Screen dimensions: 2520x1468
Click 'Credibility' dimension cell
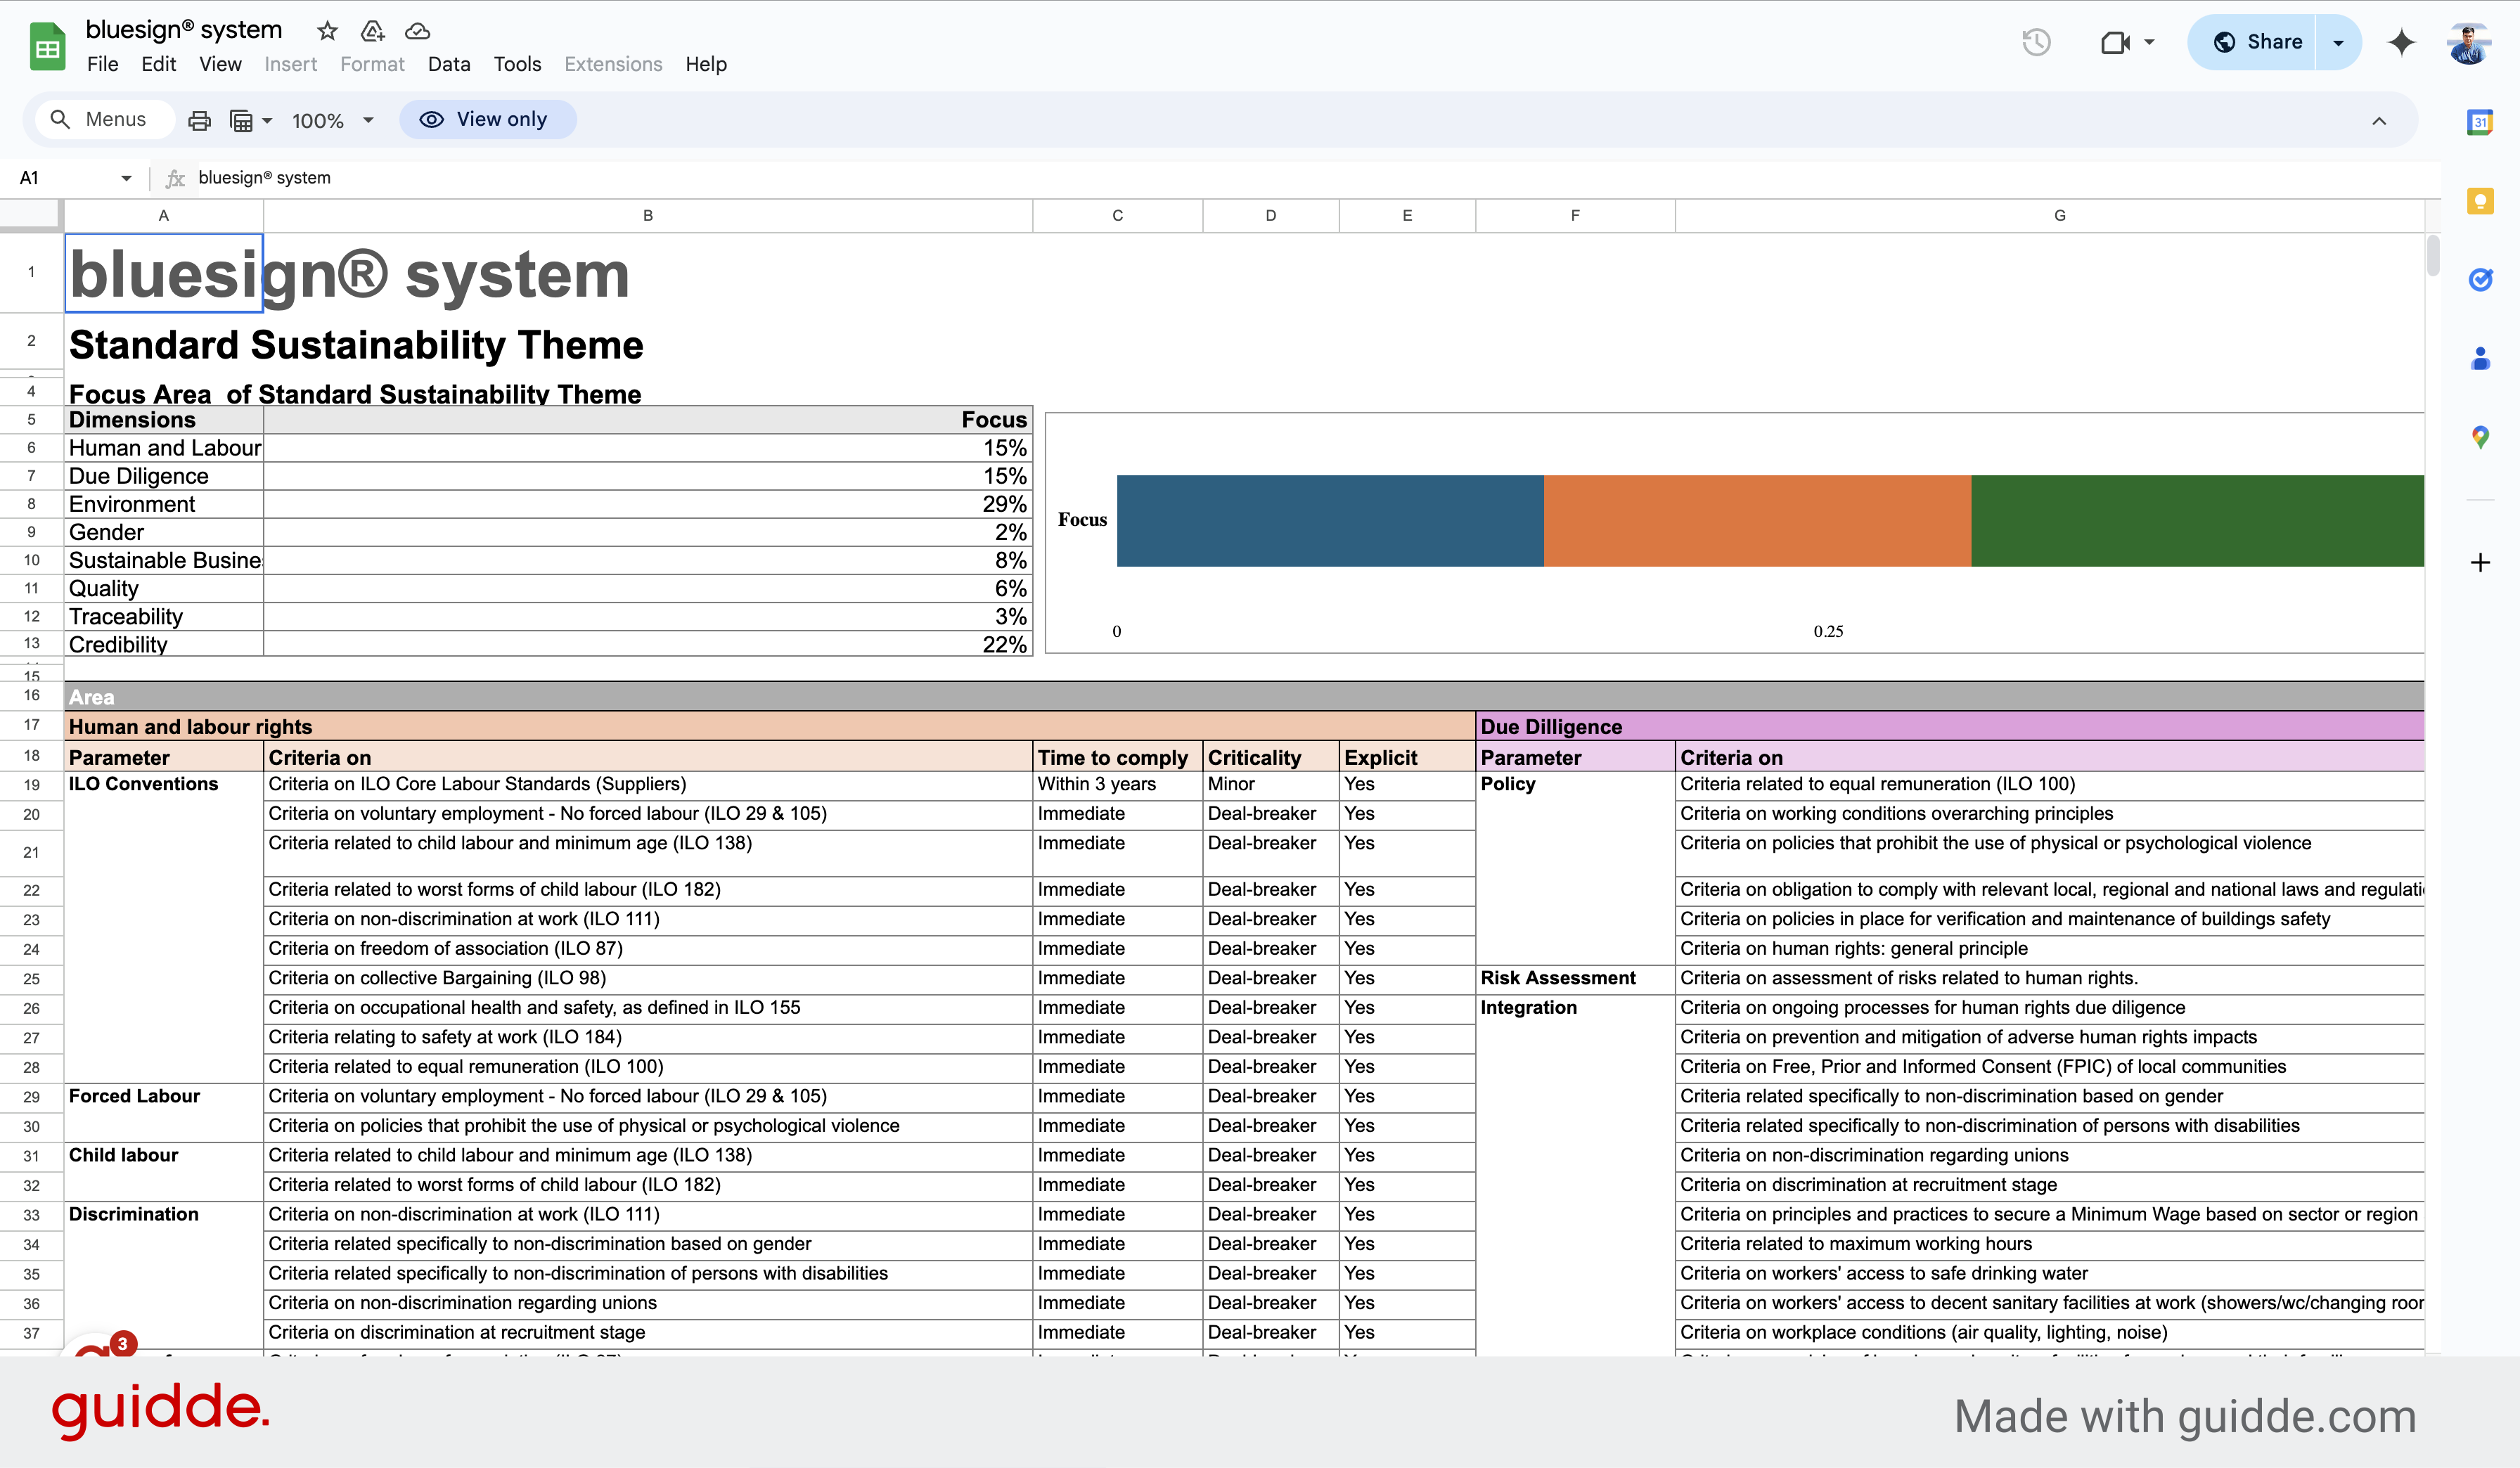pos(164,644)
